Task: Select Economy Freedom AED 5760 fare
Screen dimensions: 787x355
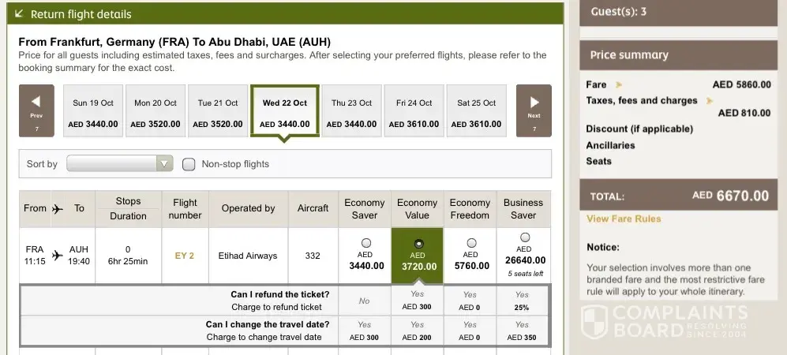Action: click(x=470, y=243)
